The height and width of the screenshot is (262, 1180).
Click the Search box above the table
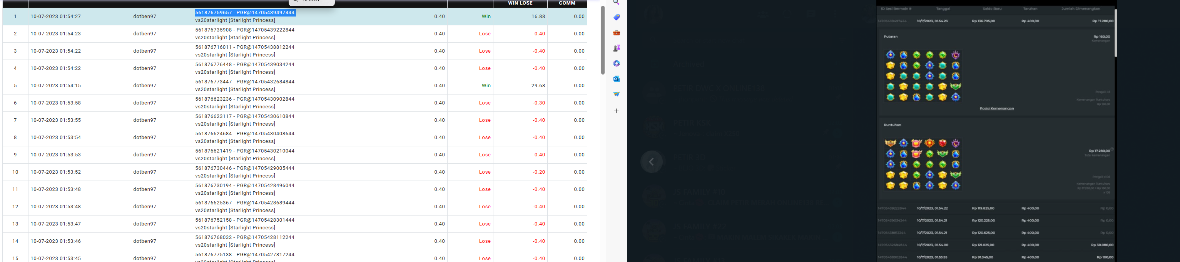tap(311, 2)
